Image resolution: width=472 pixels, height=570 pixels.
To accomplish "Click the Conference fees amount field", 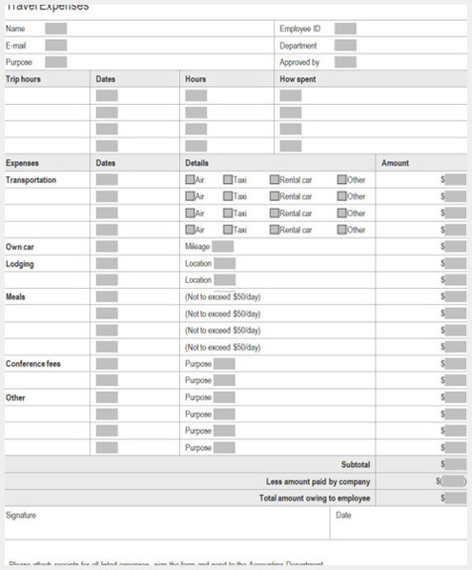I will (x=456, y=364).
